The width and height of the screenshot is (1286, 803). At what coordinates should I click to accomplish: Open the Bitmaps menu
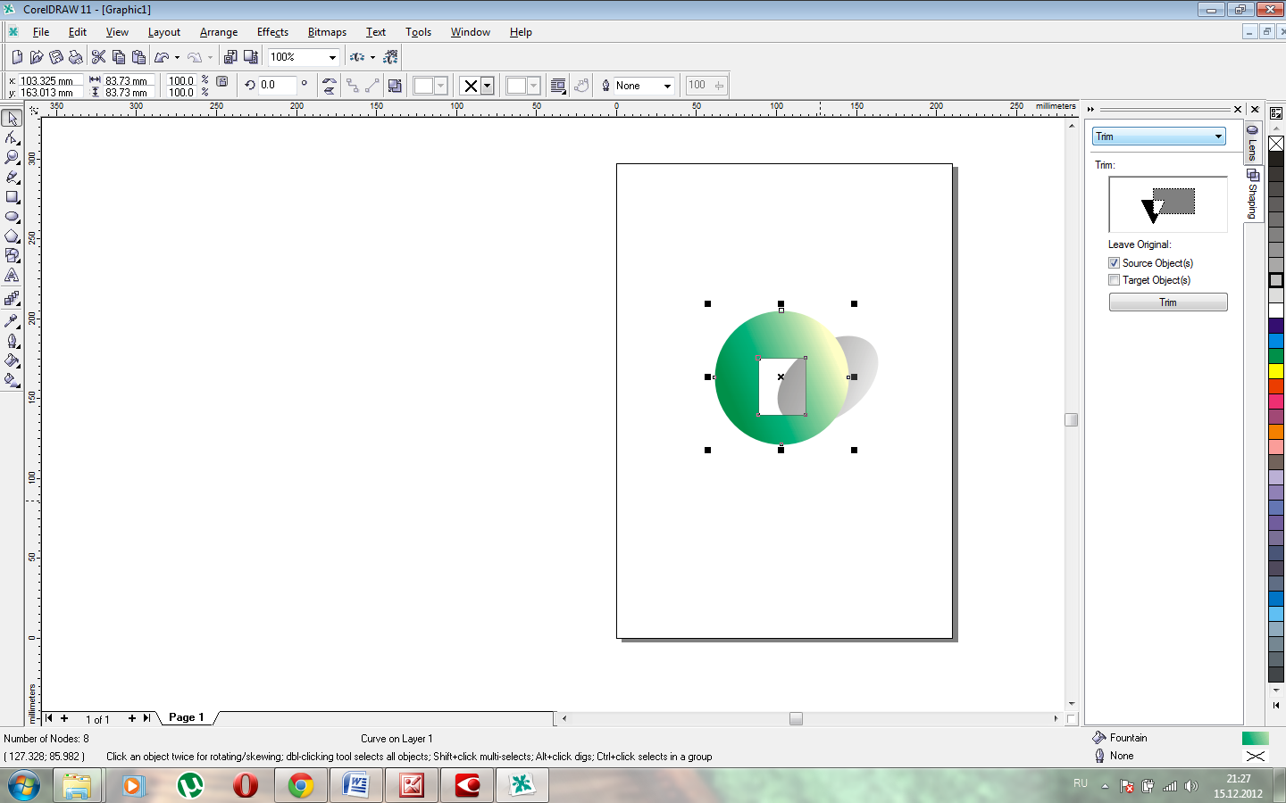click(x=327, y=32)
